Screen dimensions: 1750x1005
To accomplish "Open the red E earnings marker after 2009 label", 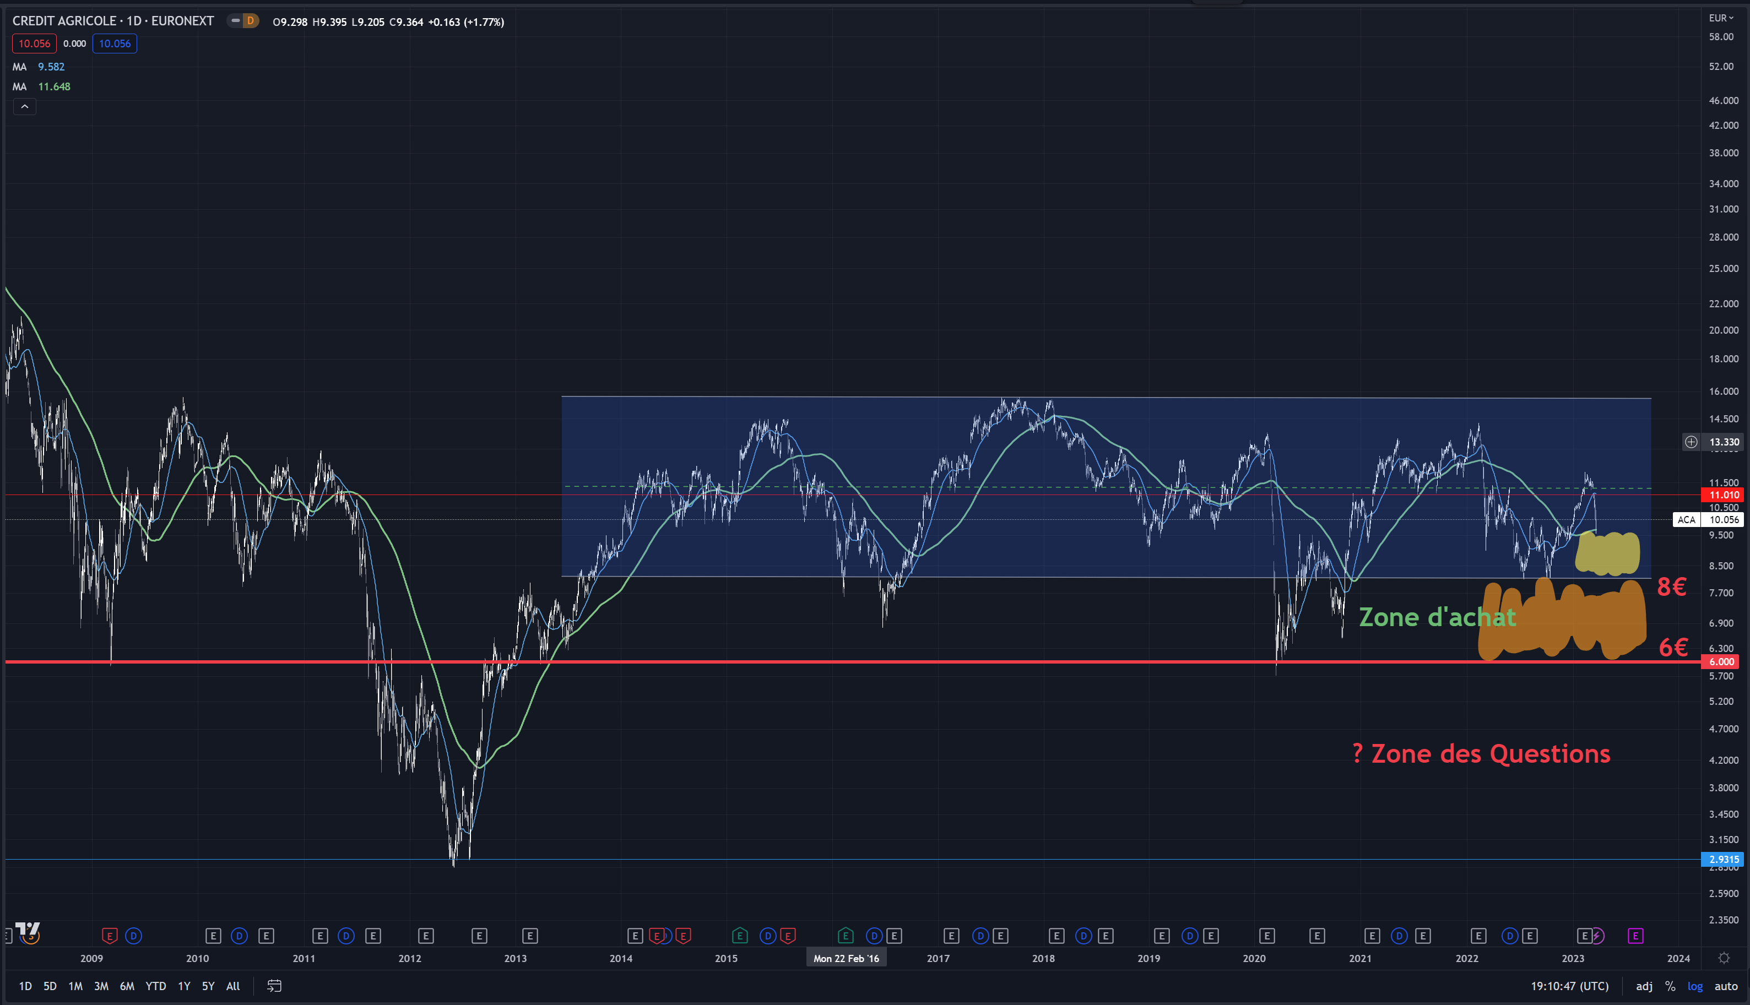I will (110, 936).
